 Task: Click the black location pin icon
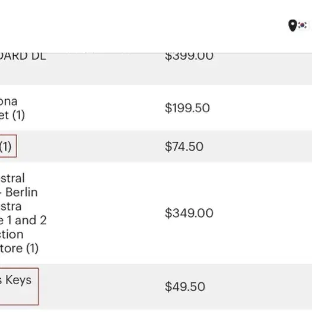click(x=292, y=26)
